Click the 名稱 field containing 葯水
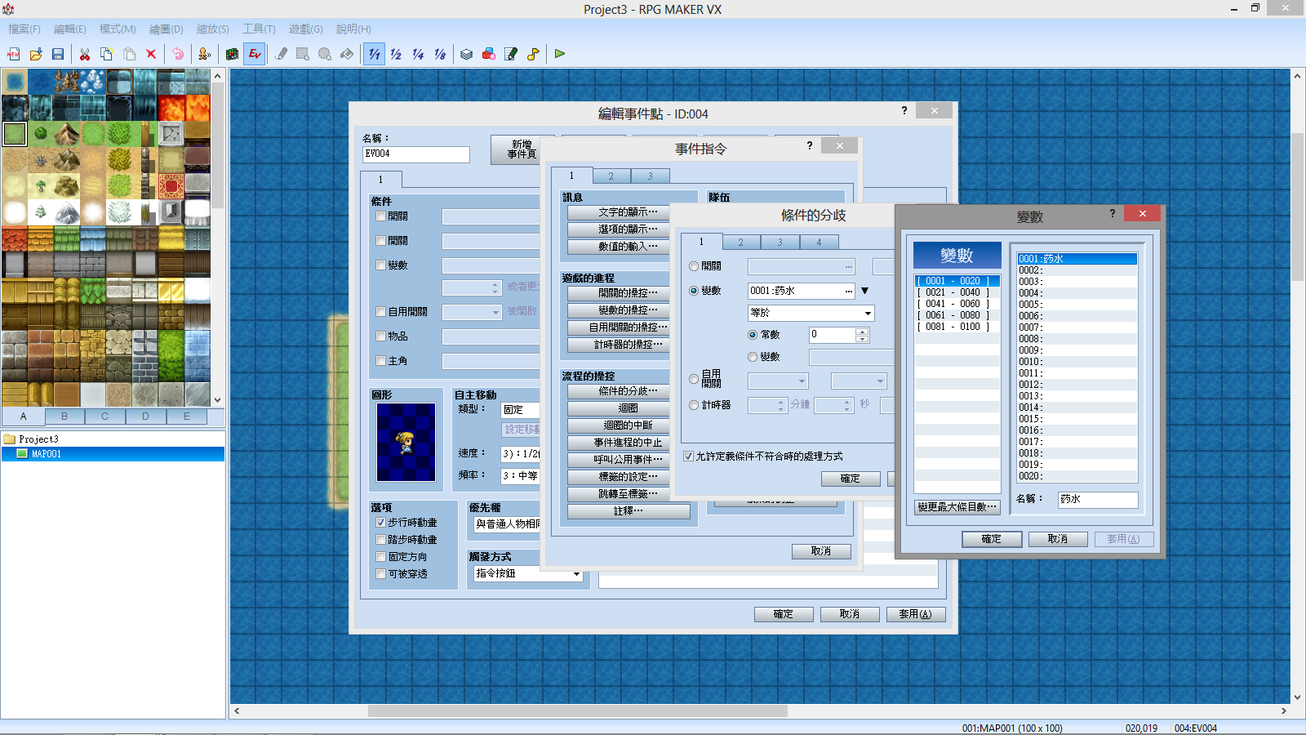 (x=1098, y=499)
